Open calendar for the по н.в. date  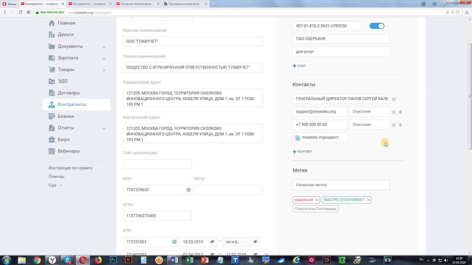(255, 242)
